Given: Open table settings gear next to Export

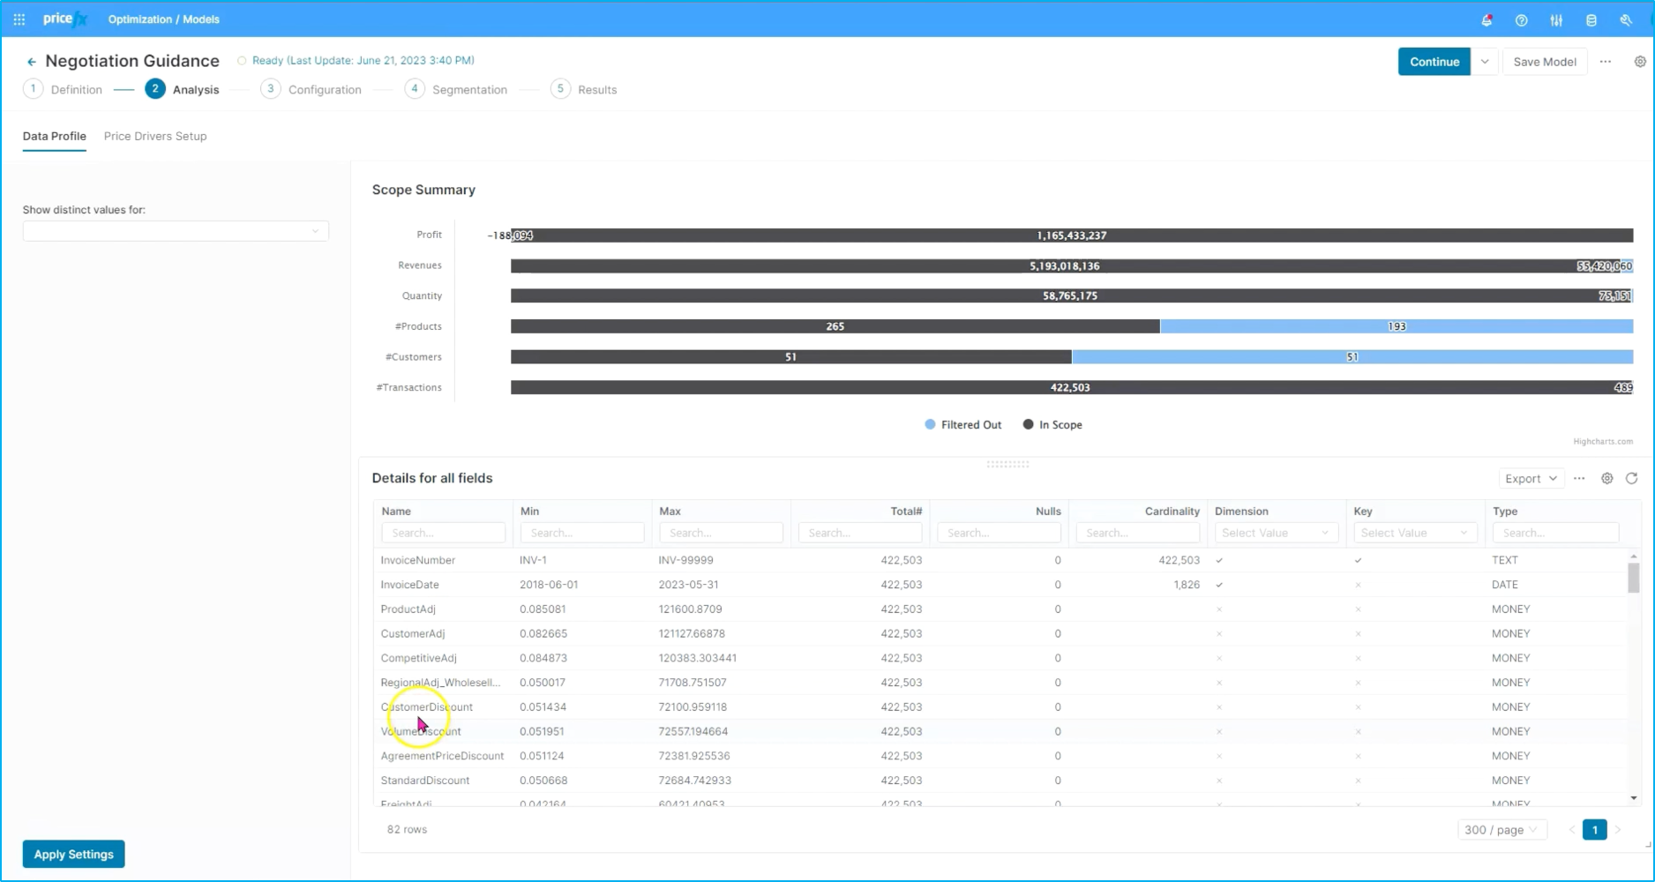Looking at the screenshot, I should [x=1606, y=478].
